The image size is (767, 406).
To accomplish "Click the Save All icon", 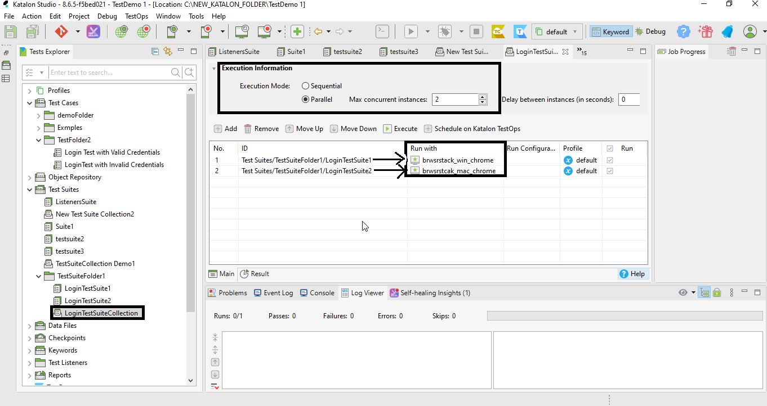I will click(33, 32).
